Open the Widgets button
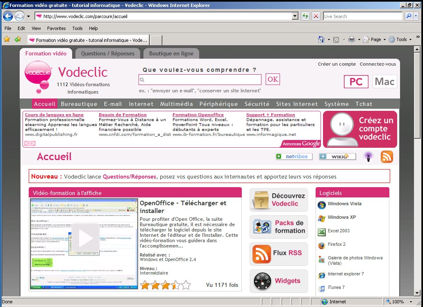This screenshot has height=307, width=423. tap(279, 281)
